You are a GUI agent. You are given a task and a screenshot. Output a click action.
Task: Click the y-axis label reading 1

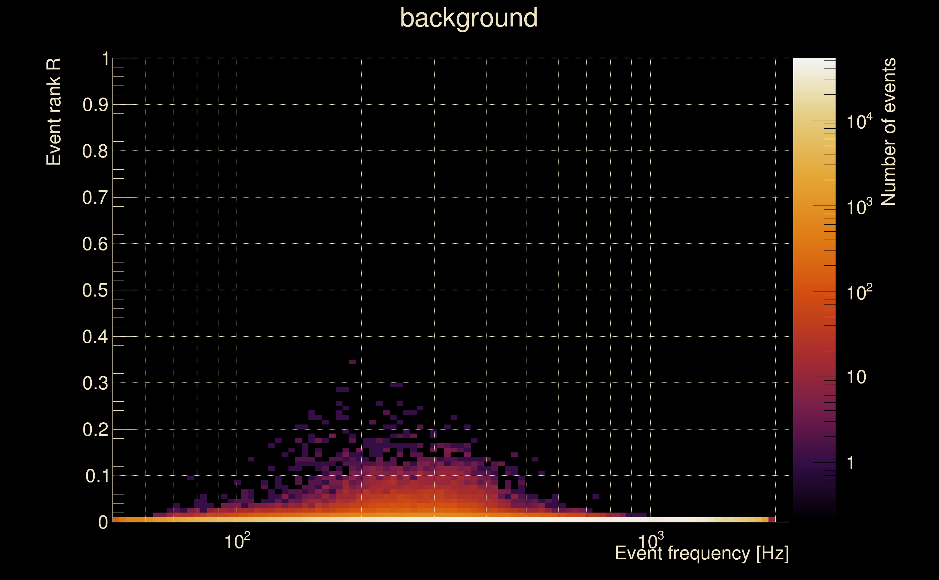point(105,59)
